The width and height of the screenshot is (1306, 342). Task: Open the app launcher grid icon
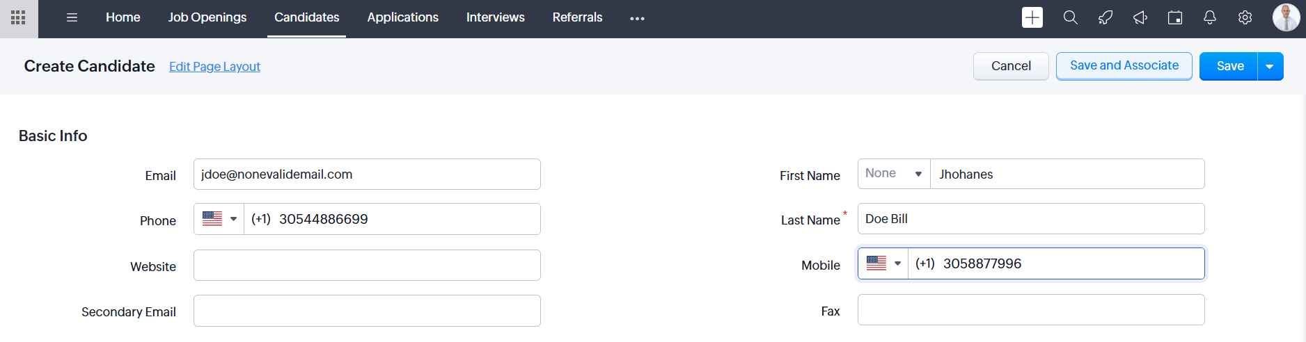tap(19, 18)
